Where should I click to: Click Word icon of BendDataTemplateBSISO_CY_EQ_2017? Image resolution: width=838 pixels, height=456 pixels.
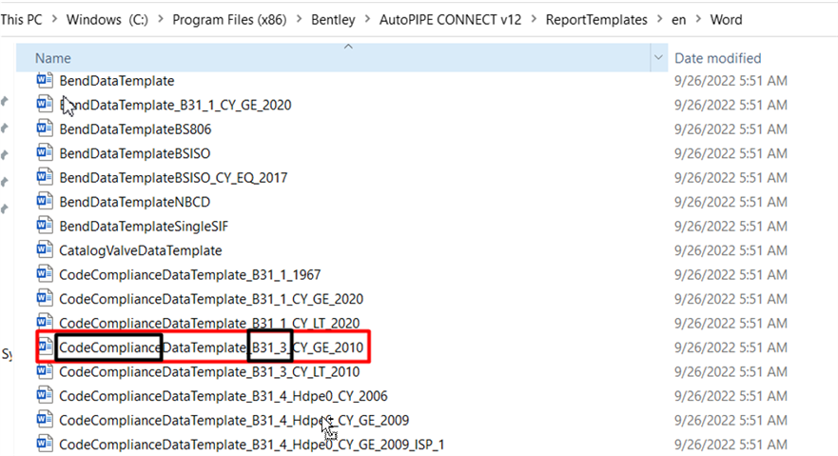tap(45, 177)
